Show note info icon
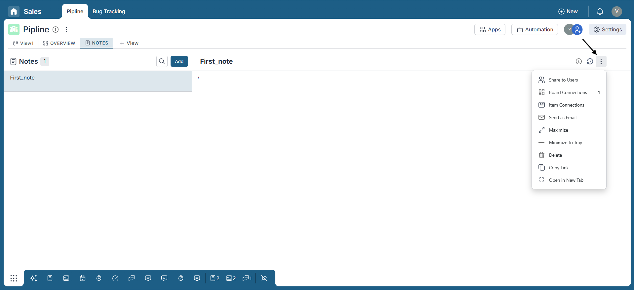Image resolution: width=634 pixels, height=290 pixels. pos(578,61)
